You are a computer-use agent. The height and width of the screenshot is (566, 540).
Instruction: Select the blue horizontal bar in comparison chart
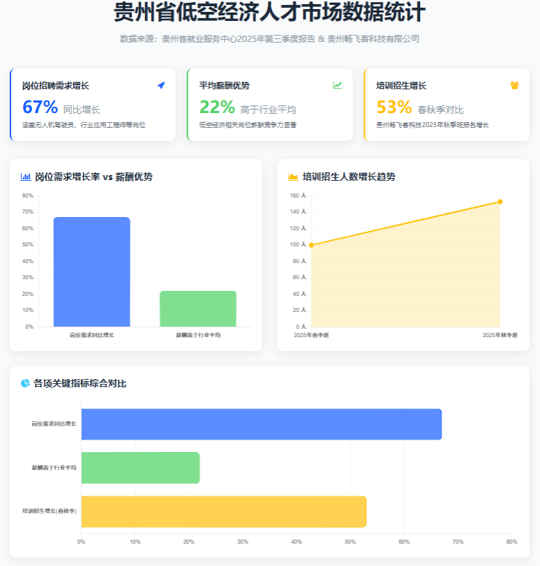pyautogui.click(x=261, y=424)
